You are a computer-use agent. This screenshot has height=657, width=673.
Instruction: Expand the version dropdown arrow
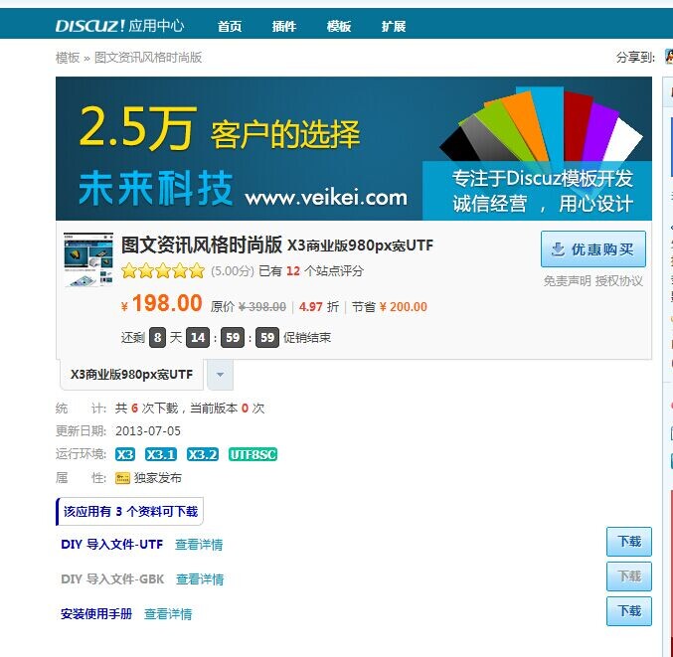[x=220, y=375]
